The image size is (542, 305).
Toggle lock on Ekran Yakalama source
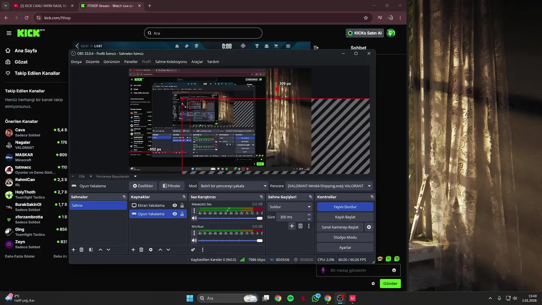point(182,205)
